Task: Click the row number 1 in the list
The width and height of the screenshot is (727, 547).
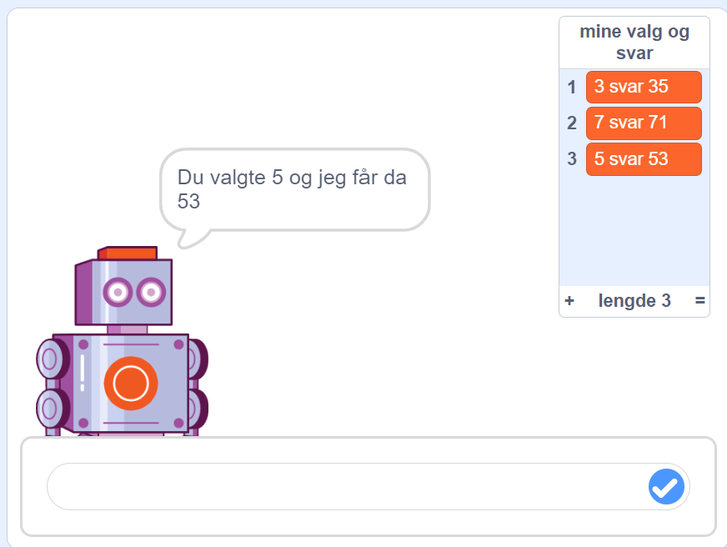Action: click(572, 87)
